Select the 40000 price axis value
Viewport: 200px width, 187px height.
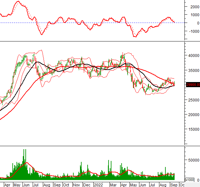(194, 56)
